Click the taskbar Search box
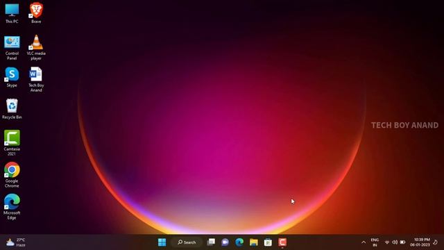The width and height of the screenshot is (444, 250). coord(187,242)
